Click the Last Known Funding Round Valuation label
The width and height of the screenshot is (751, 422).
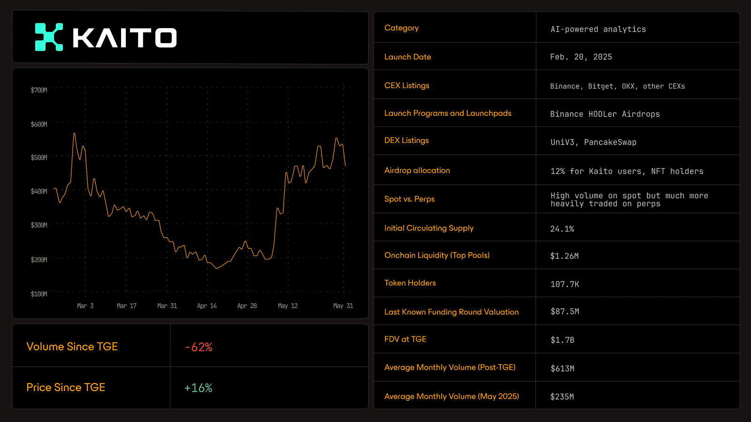click(x=452, y=312)
